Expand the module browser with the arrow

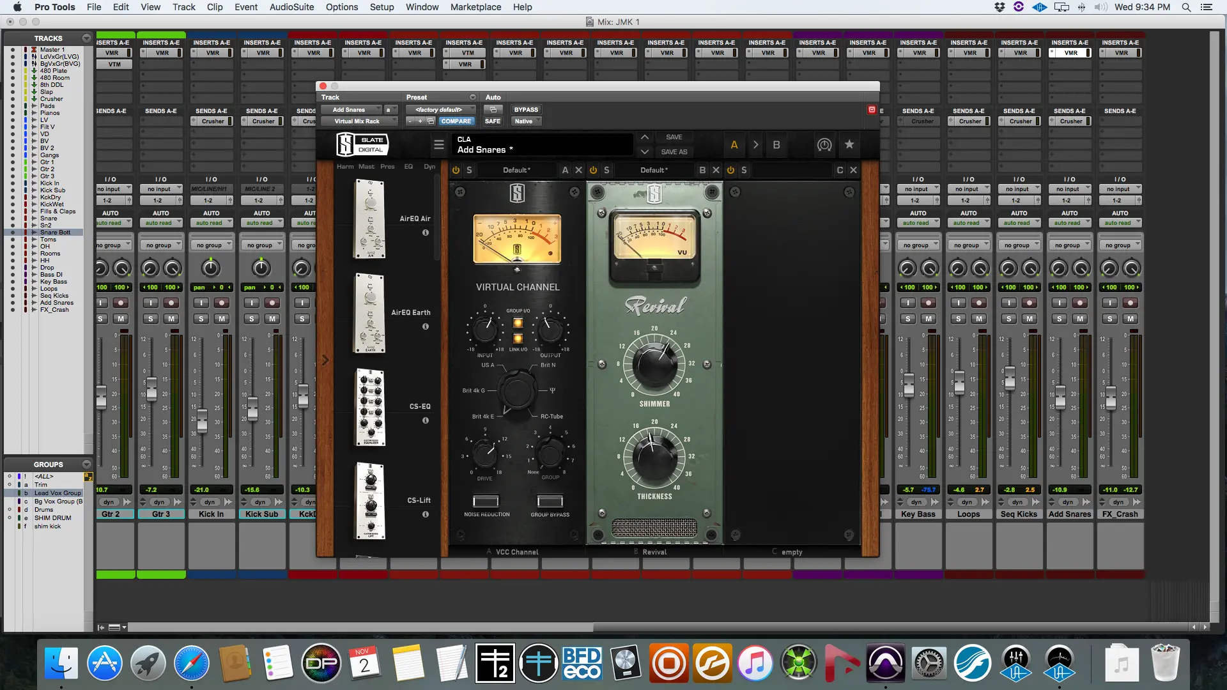click(x=325, y=360)
